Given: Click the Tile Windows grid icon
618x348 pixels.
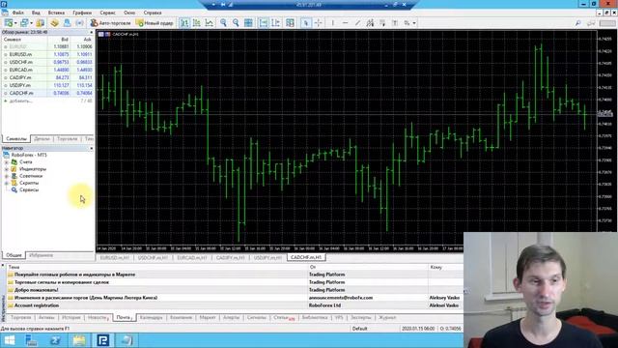Looking at the screenshot, I should coord(248,23).
